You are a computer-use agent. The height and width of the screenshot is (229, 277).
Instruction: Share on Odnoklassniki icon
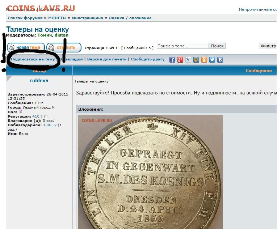[x=204, y=60]
